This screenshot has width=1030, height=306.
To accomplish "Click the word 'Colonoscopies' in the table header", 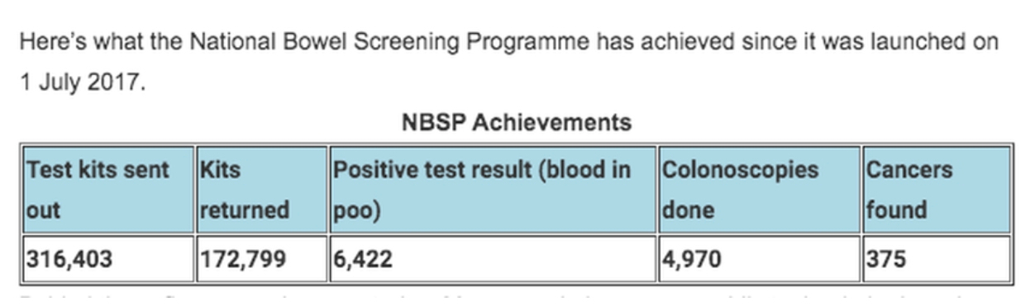I will (x=740, y=170).
